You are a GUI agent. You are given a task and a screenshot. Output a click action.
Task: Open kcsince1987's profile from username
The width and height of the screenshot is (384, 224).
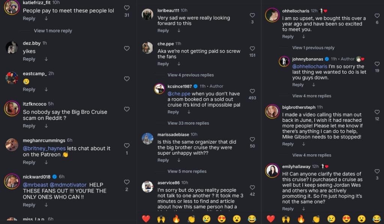pos(180,86)
